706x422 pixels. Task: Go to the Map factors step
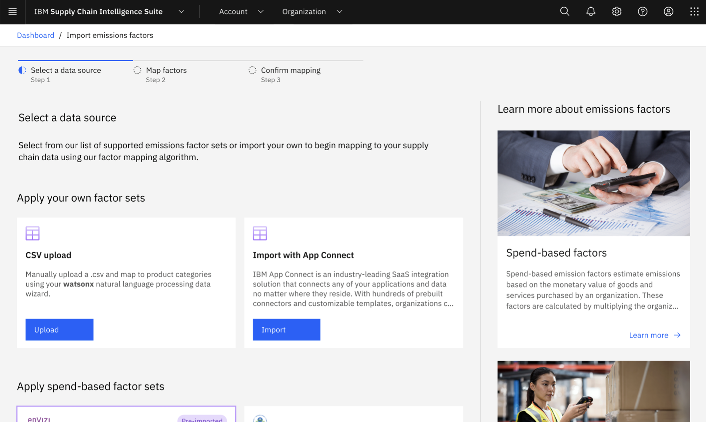(x=166, y=70)
